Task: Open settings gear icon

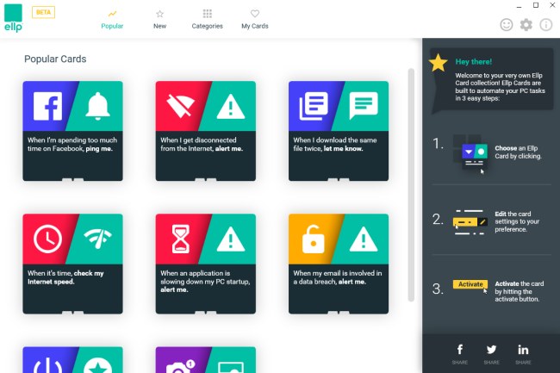Action: [x=526, y=25]
